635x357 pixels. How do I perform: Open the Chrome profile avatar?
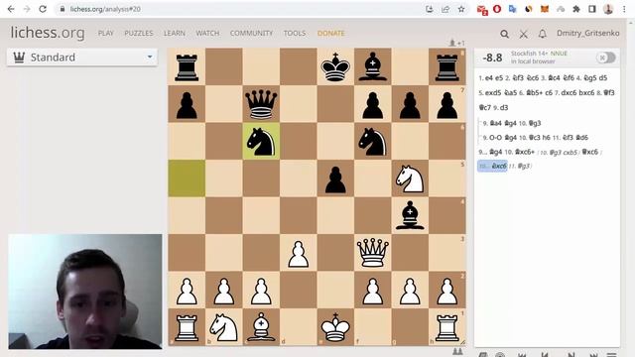608,9
